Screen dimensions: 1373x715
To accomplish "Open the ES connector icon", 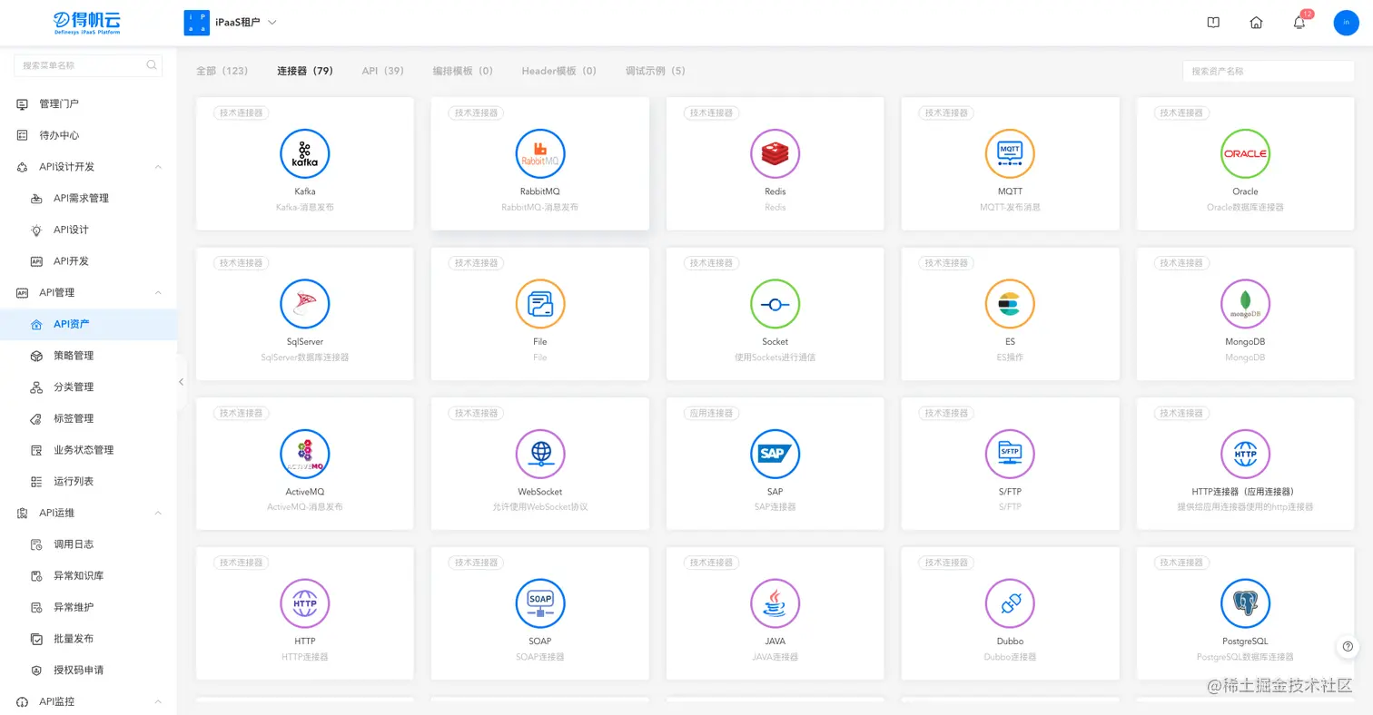I will pos(1010,304).
